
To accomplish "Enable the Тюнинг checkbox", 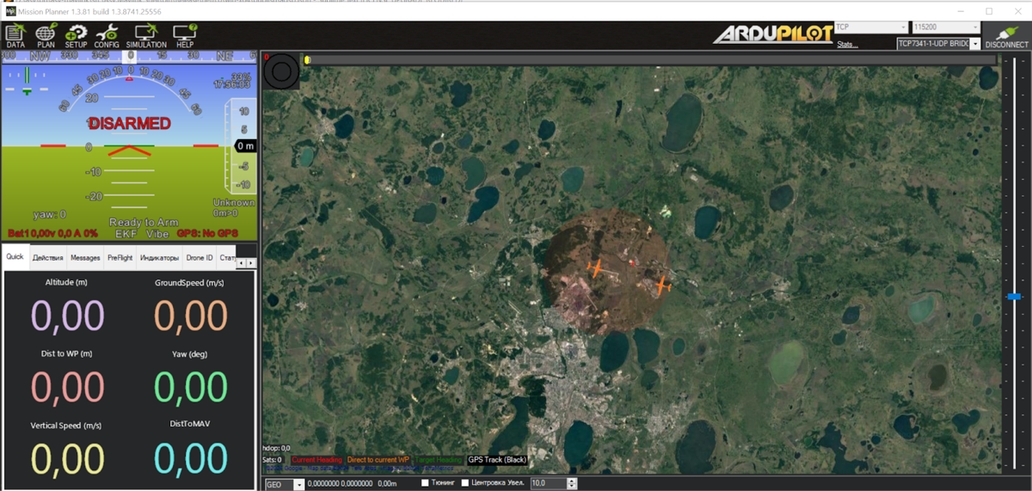I will click(426, 484).
